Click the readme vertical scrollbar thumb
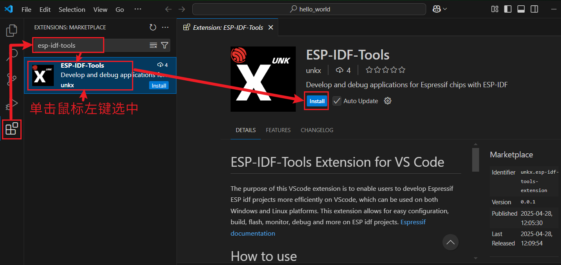561x265 pixels. point(475,160)
